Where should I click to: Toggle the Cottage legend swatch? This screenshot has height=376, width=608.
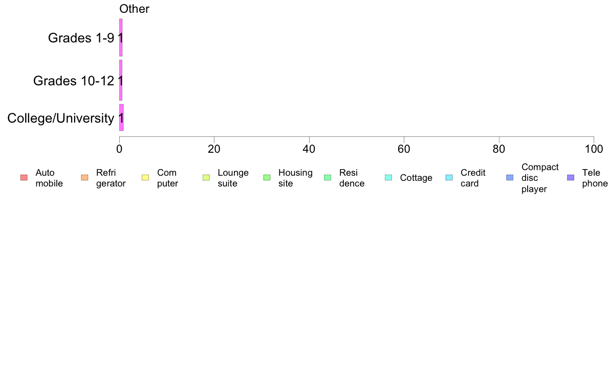(388, 178)
